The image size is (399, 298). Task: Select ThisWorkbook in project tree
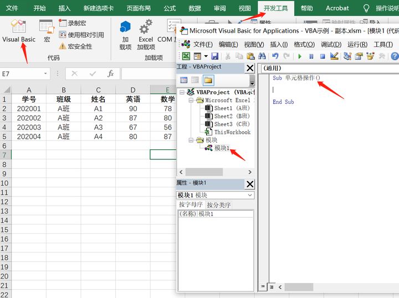pos(228,132)
